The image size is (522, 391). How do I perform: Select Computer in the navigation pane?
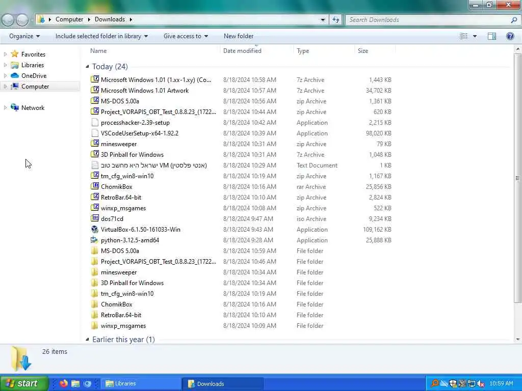click(35, 86)
